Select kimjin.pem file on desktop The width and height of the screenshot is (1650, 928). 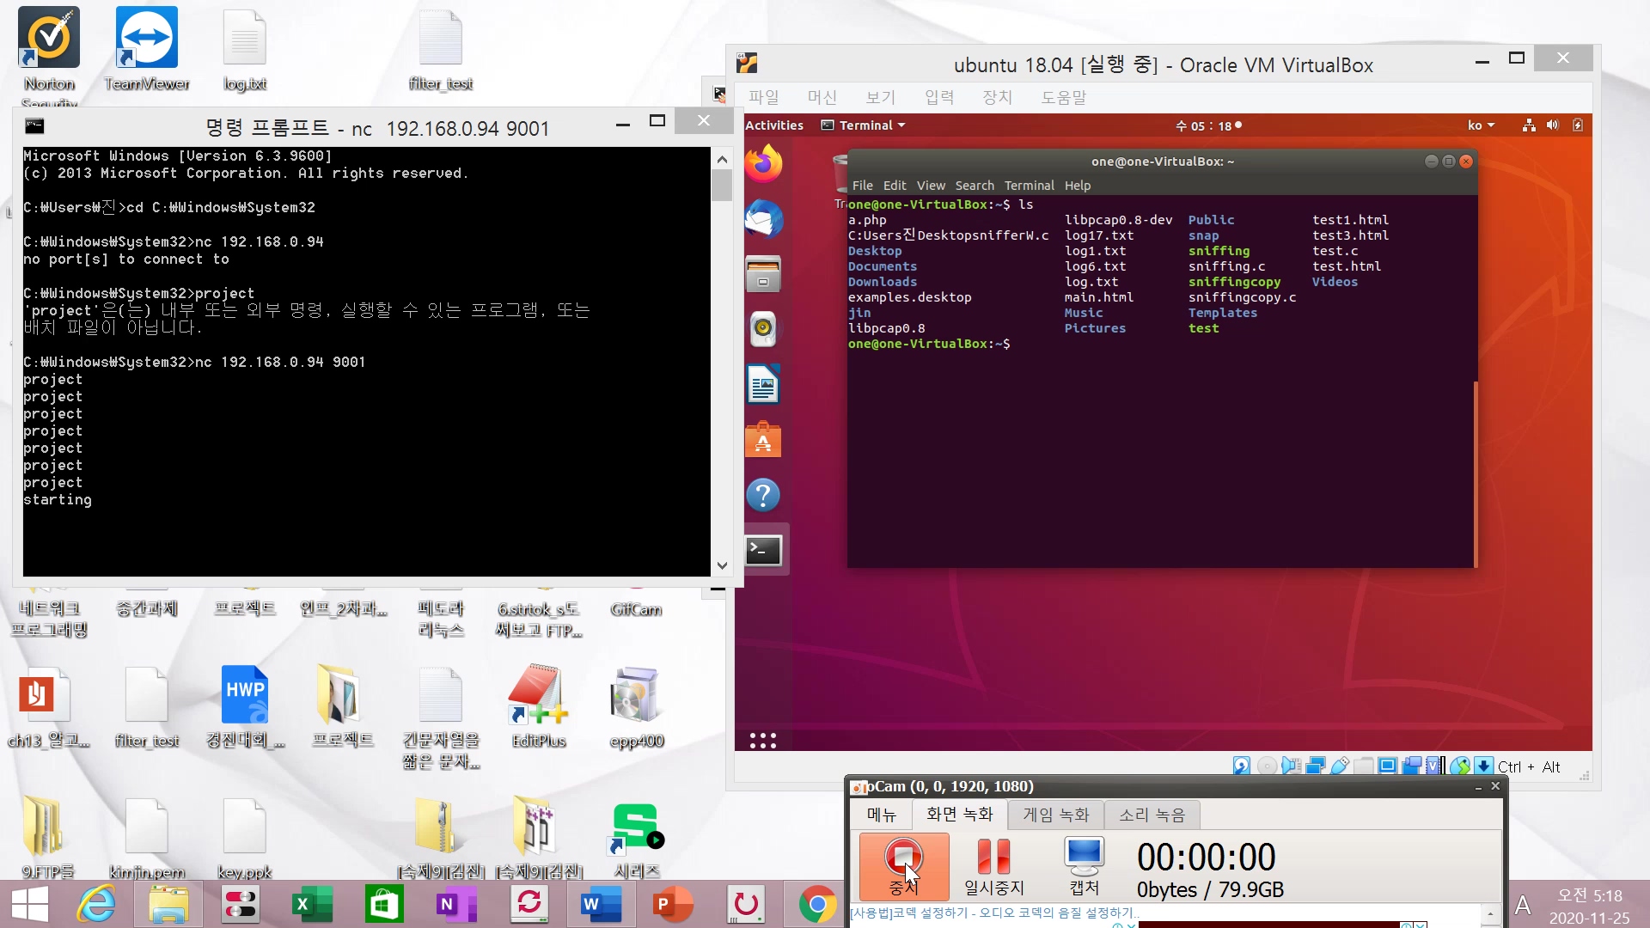point(147,838)
